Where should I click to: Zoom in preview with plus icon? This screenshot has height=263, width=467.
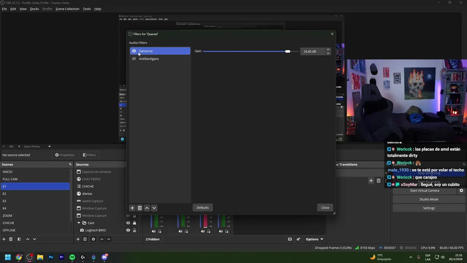[x=19, y=146]
